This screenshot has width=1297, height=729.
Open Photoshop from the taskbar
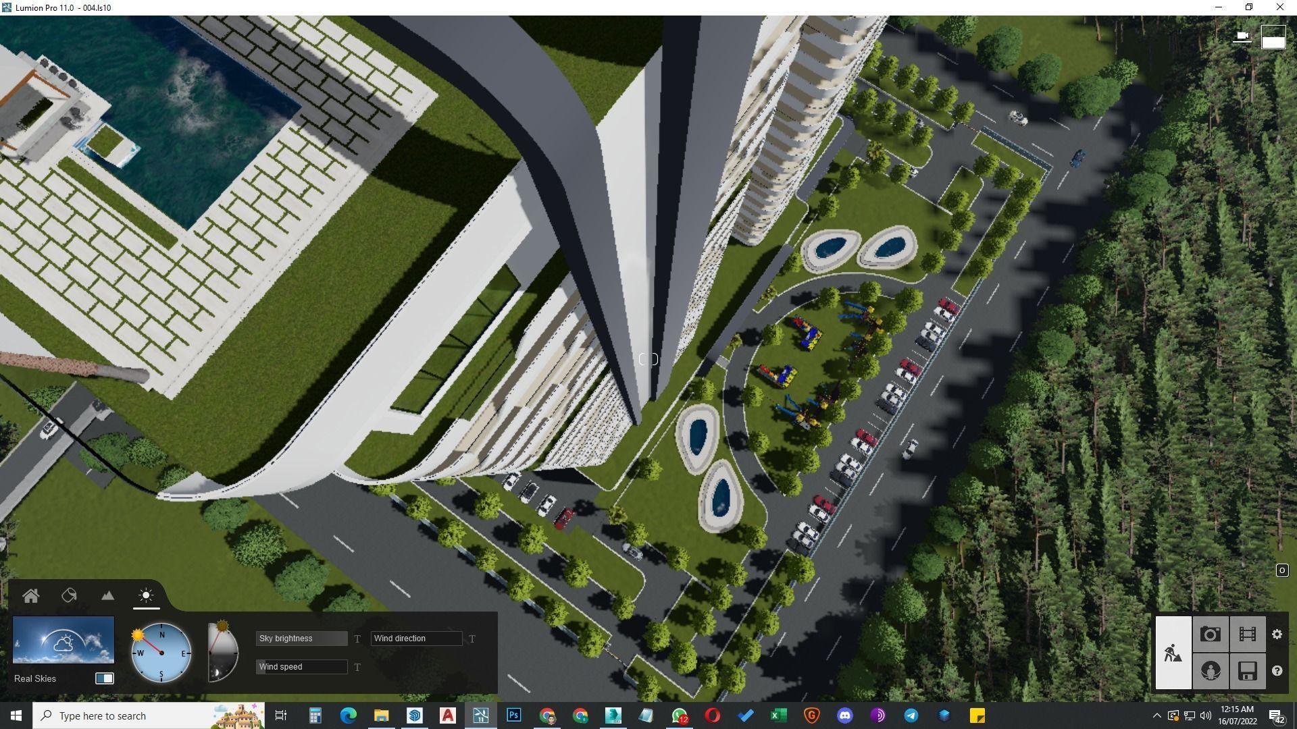513,715
